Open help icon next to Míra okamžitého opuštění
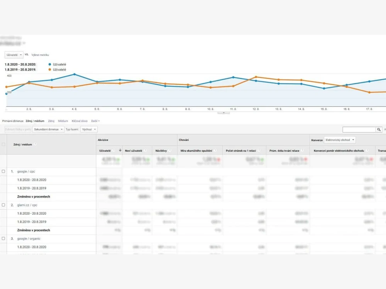 (x=215, y=150)
